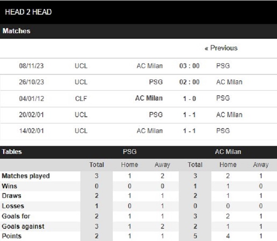Viewport: 277px width, 241px height.
Task: Open the 1 - 1 score from 14/02/01
Action: (x=190, y=131)
